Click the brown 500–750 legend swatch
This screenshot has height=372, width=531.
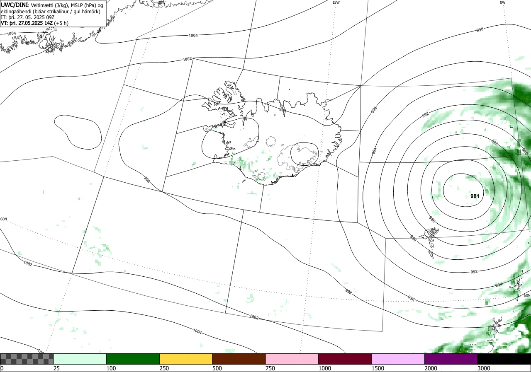239,359
